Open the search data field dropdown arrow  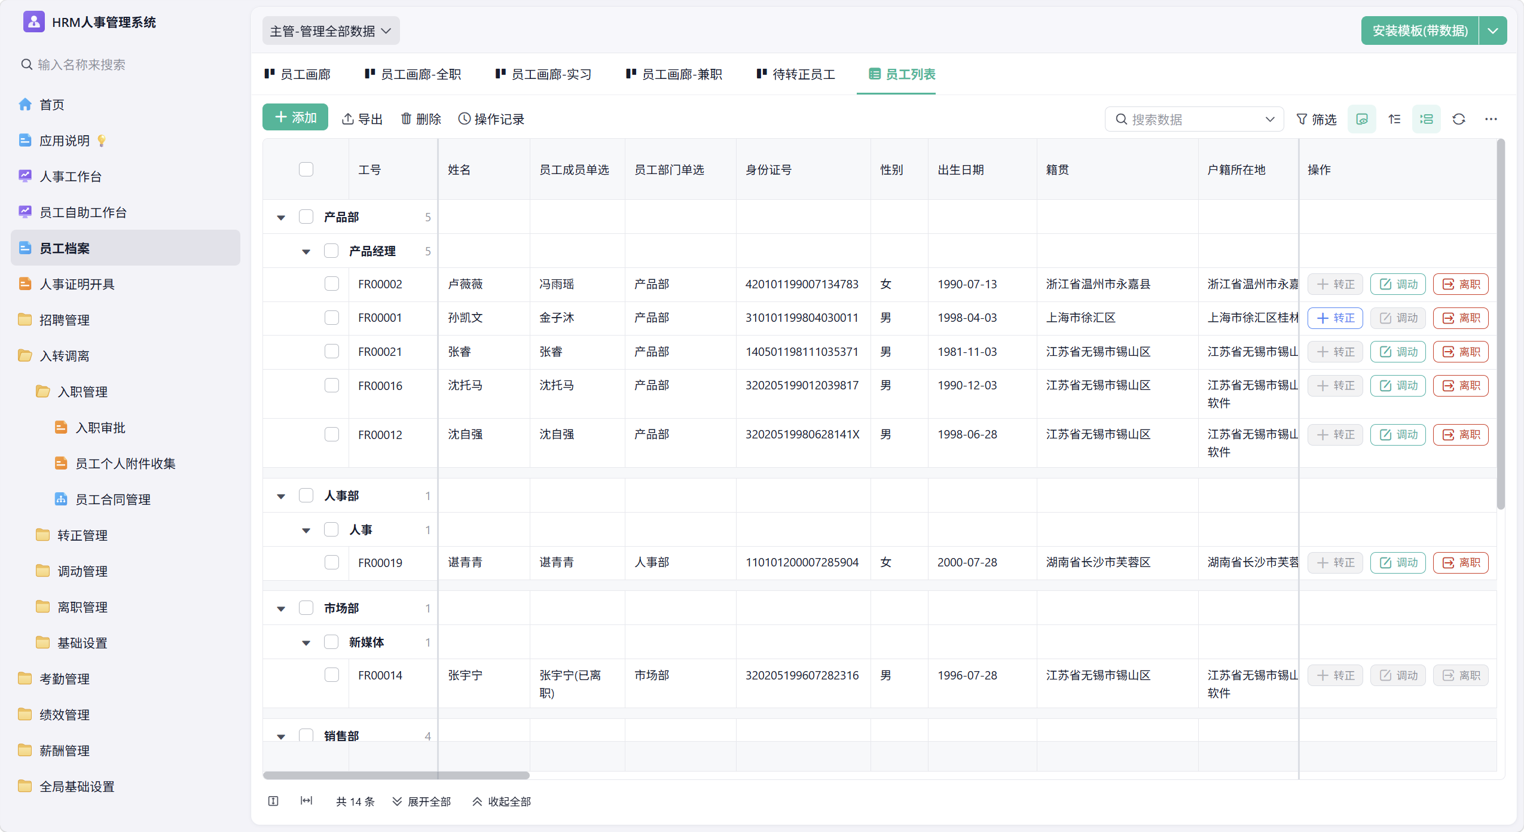1270,120
